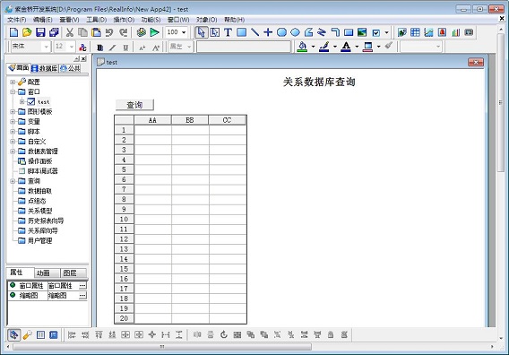
Task: Click the 查询 button on canvas
Action: [134, 105]
